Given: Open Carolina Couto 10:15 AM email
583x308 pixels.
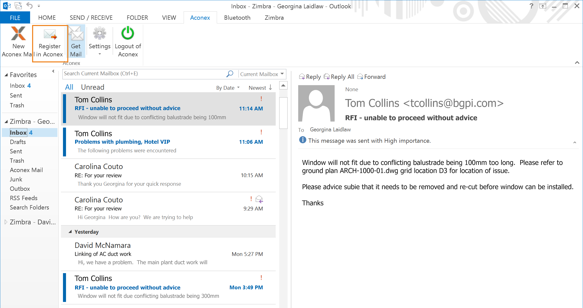Looking at the screenshot, I should [168, 175].
